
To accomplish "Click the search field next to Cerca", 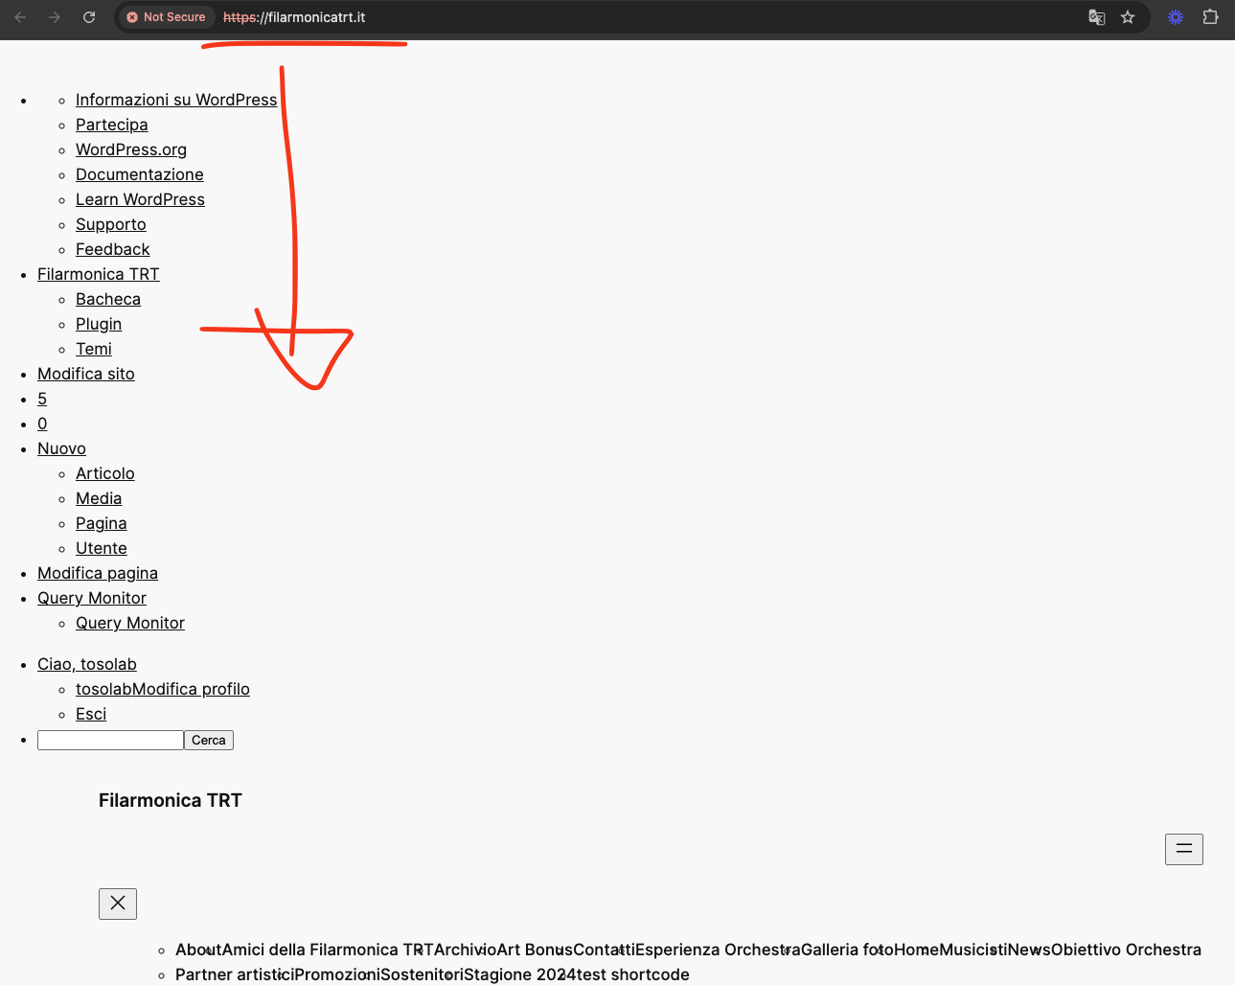I will pyautogui.click(x=110, y=741).
